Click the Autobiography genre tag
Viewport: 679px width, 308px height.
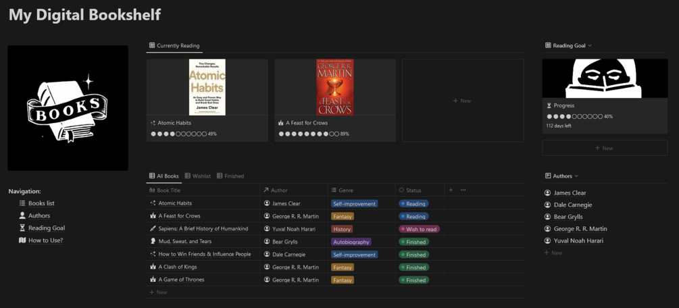click(351, 242)
